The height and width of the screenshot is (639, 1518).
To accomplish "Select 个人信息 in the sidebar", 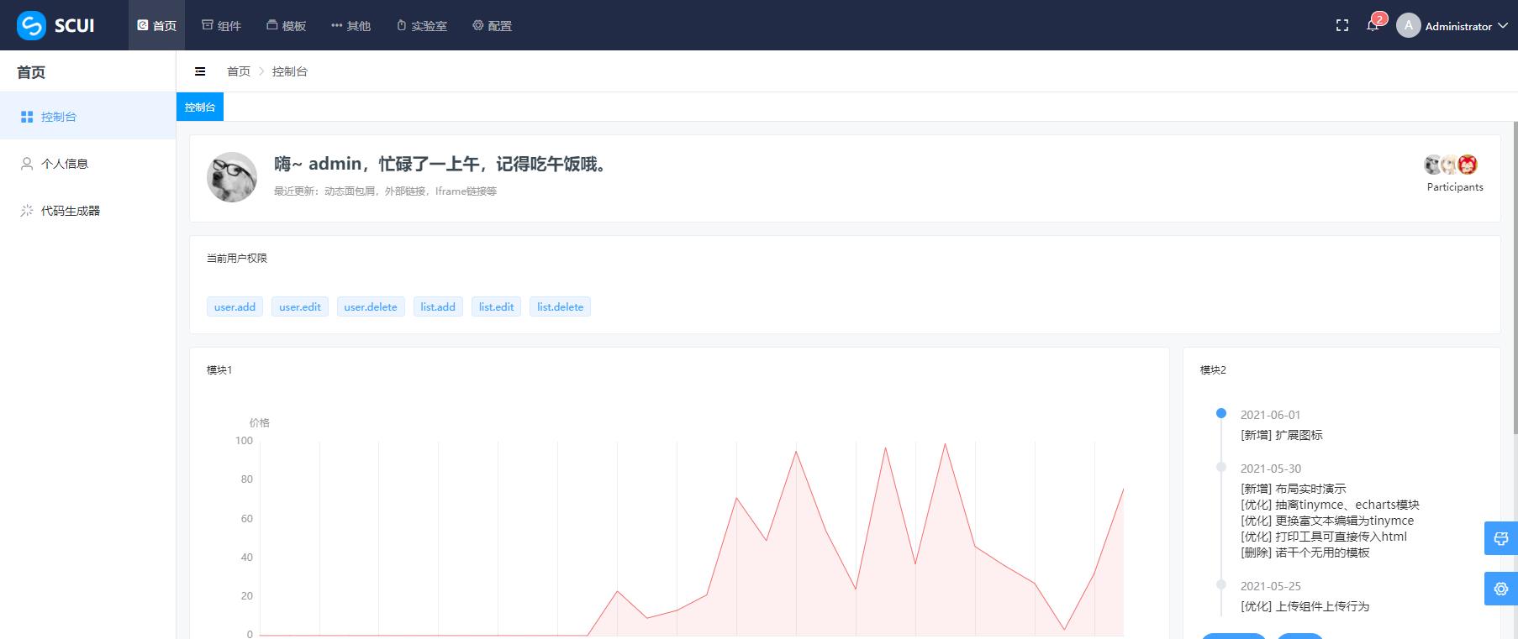I will pyautogui.click(x=65, y=164).
